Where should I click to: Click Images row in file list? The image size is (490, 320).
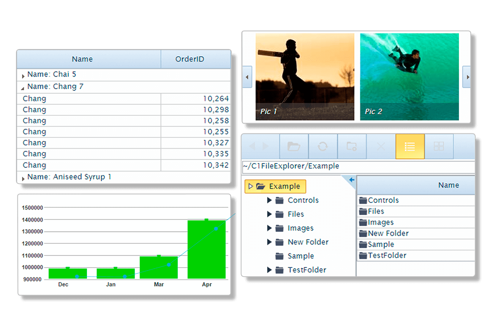click(416, 222)
